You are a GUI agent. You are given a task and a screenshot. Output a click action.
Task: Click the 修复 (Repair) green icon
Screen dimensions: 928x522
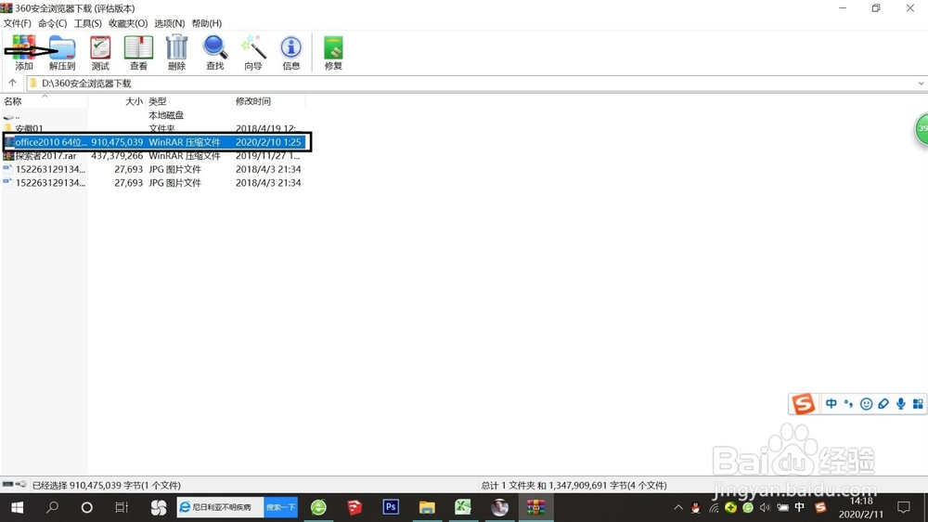(333, 52)
